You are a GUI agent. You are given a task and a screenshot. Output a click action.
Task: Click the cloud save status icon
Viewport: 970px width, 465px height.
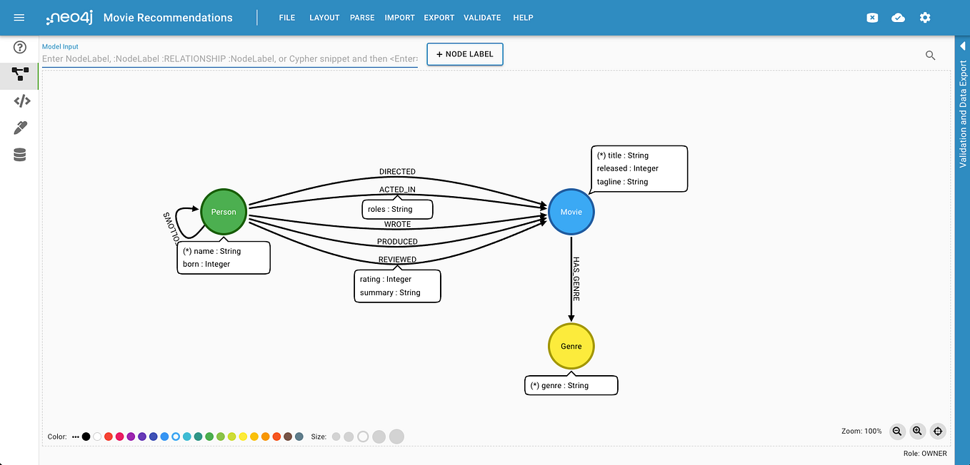pyautogui.click(x=898, y=17)
